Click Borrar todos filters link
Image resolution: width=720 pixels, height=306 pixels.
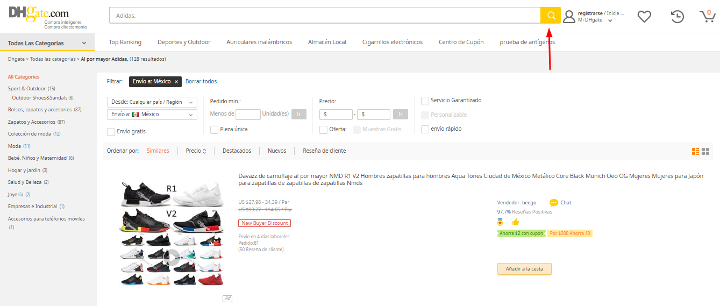[201, 82]
